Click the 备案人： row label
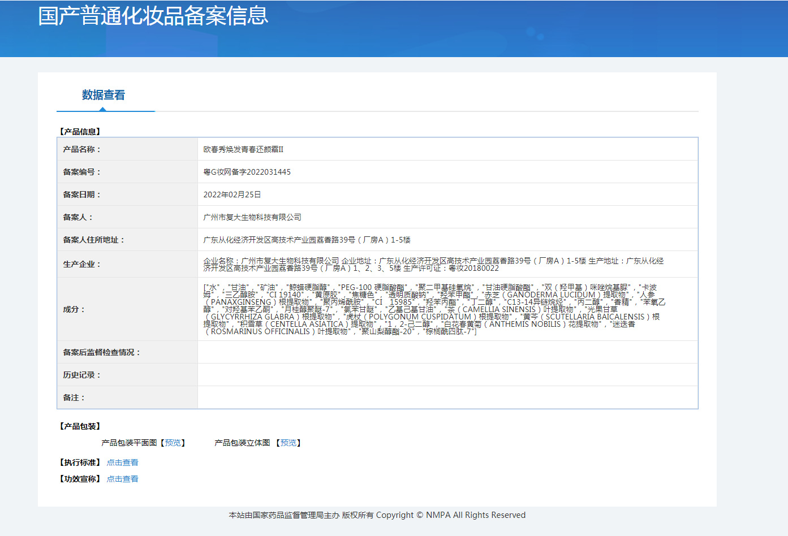The height and width of the screenshot is (536, 788). coord(77,217)
